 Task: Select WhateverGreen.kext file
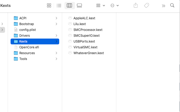click(x=89, y=53)
